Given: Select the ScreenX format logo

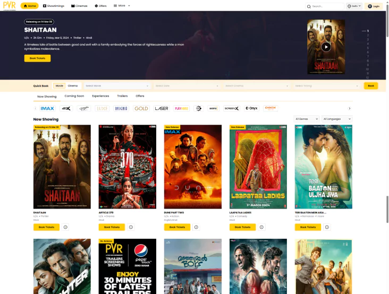Looking at the screenshot, I should [x=232, y=108].
